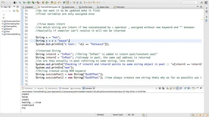The height and width of the screenshot is (117, 209).
Task: Close the active Console view tab
Action: [x=94, y=88]
